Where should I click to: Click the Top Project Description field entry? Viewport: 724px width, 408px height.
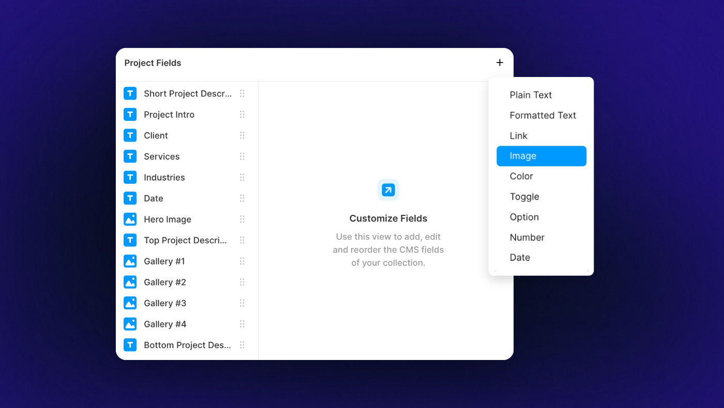[x=185, y=240]
